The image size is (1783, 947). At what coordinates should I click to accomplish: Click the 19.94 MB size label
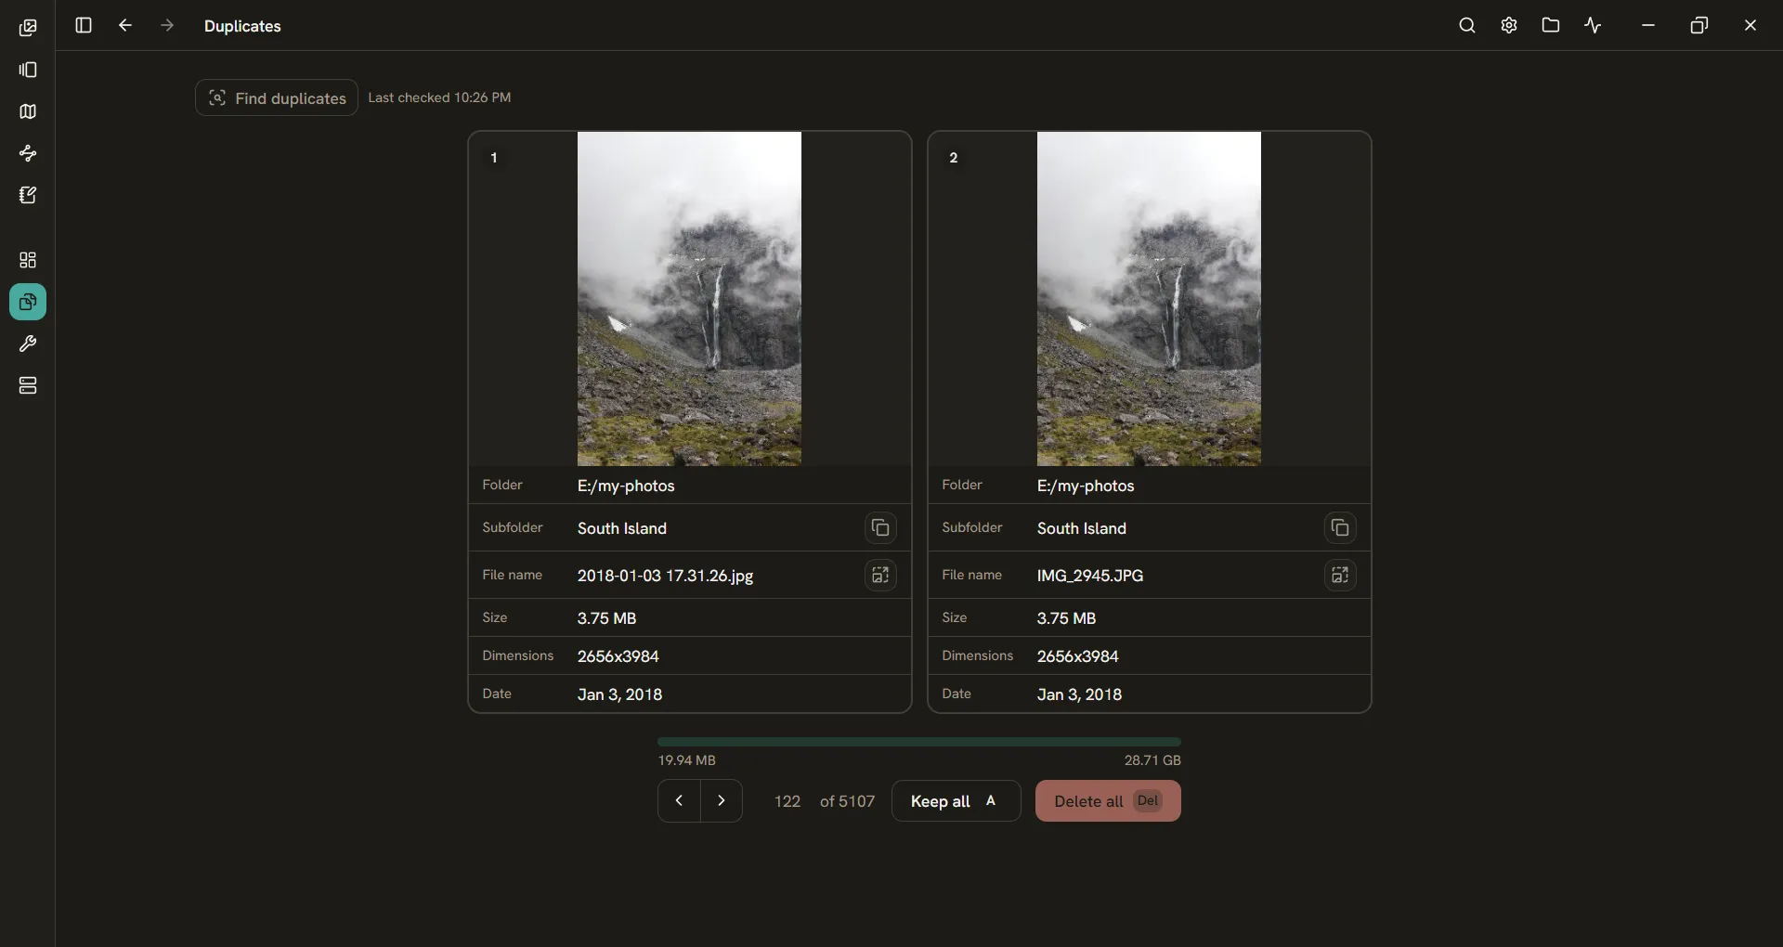pyautogui.click(x=687, y=760)
